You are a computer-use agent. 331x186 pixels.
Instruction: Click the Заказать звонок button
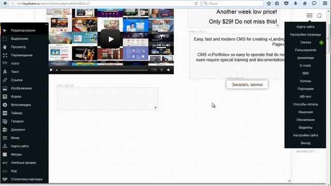247,85
